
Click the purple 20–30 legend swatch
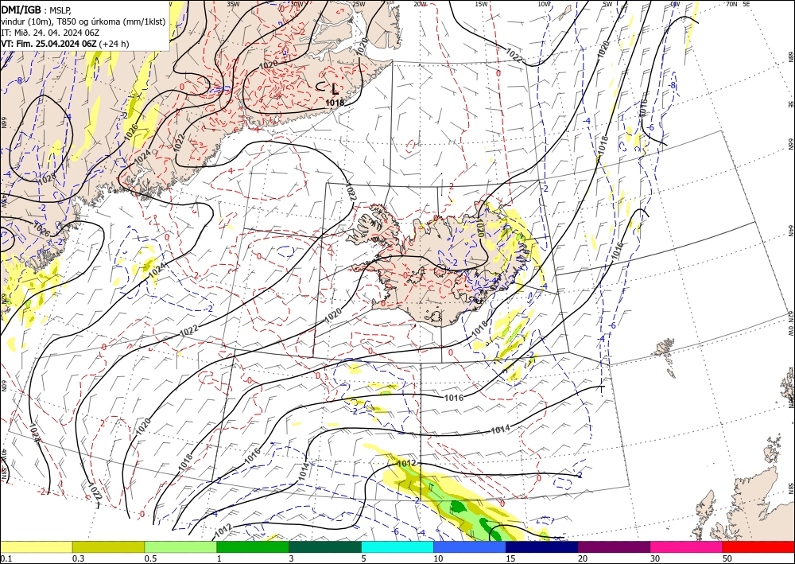[614, 546]
